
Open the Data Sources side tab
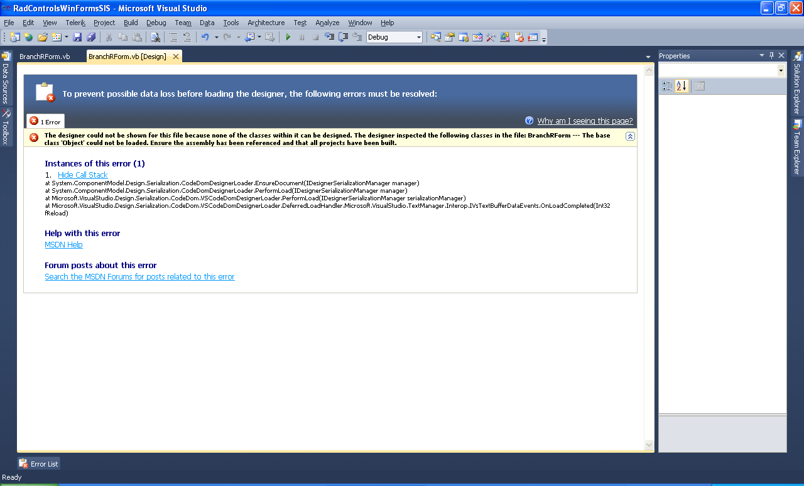[6, 78]
